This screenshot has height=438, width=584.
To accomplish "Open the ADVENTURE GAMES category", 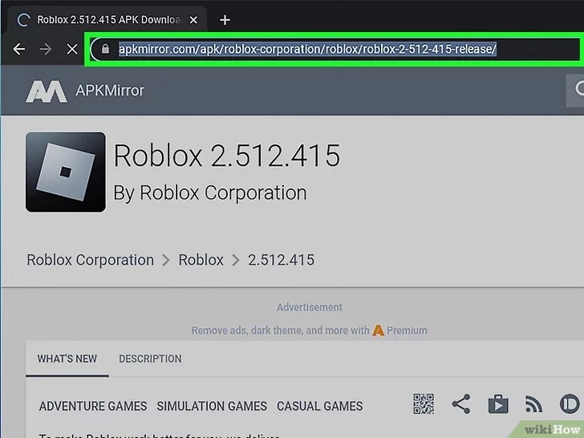I will pyautogui.click(x=93, y=406).
